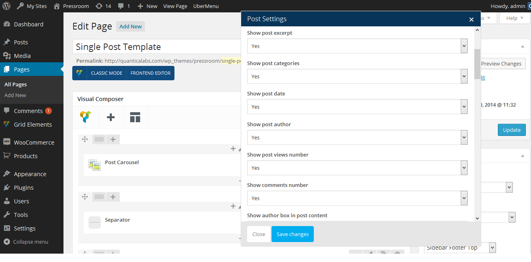Click the Separator element icon
The image size is (531, 262).
(95, 222)
